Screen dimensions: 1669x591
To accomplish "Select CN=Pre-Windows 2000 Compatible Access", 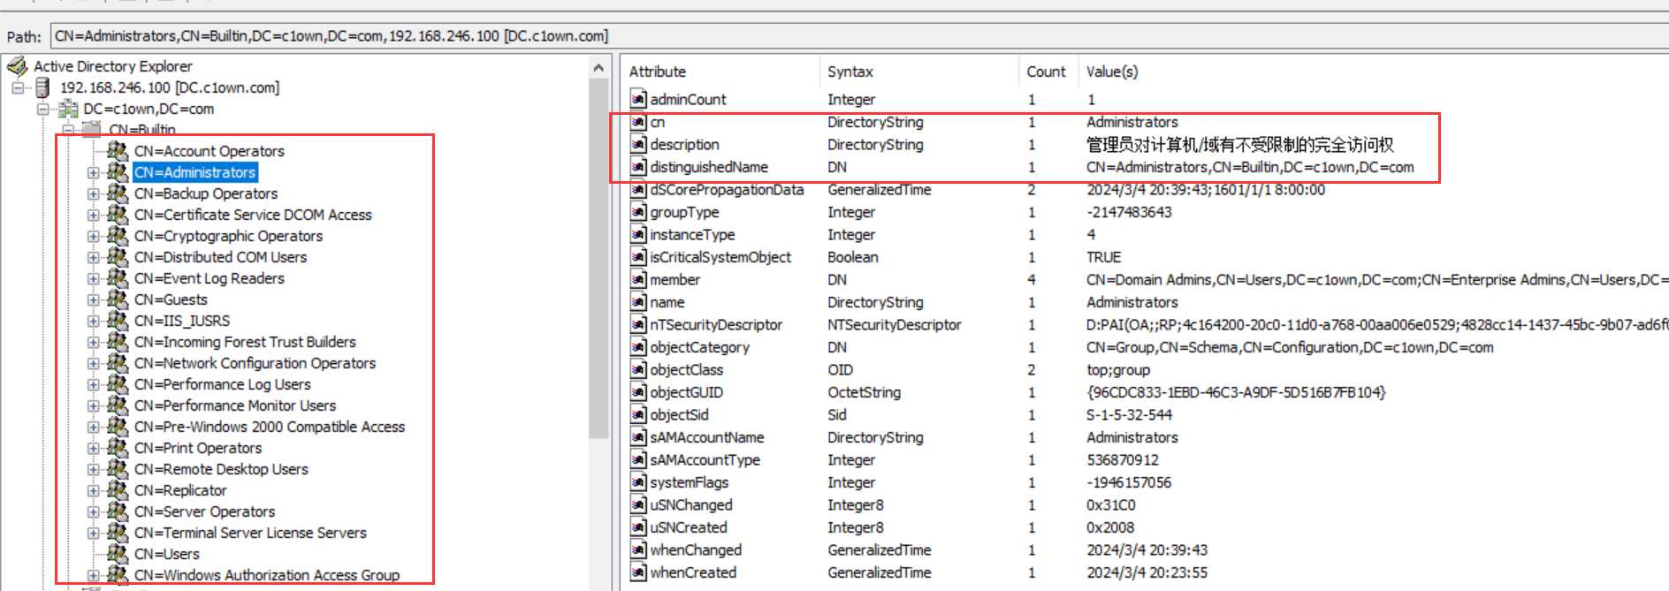I will [270, 427].
